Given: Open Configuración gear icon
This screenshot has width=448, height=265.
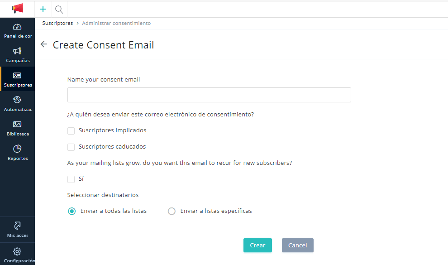Looking at the screenshot, I should pos(17,251).
